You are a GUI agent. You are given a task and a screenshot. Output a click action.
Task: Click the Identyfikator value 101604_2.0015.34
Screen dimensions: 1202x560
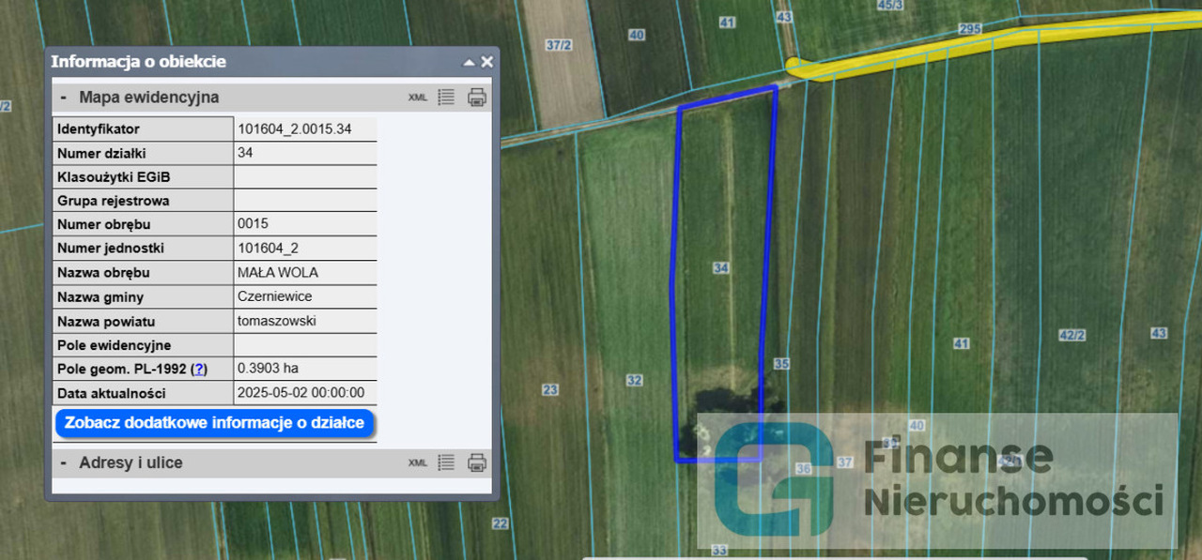pos(295,129)
